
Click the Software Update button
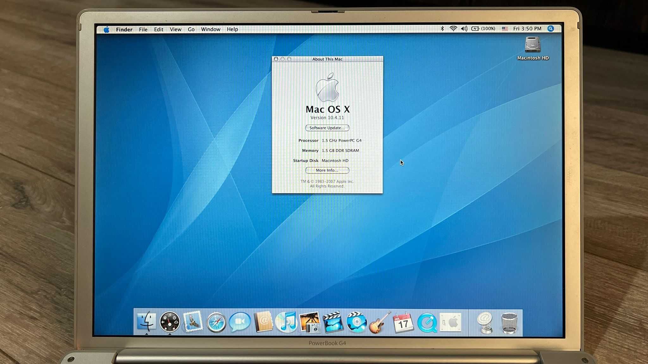click(x=327, y=128)
